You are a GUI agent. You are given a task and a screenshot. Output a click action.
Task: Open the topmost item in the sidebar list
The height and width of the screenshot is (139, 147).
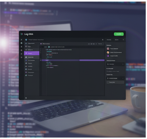point(32,43)
